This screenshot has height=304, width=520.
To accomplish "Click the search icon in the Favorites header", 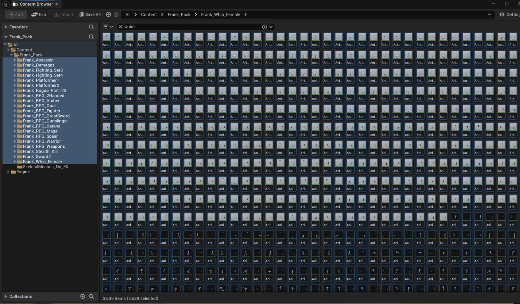I will pyautogui.click(x=91, y=27).
